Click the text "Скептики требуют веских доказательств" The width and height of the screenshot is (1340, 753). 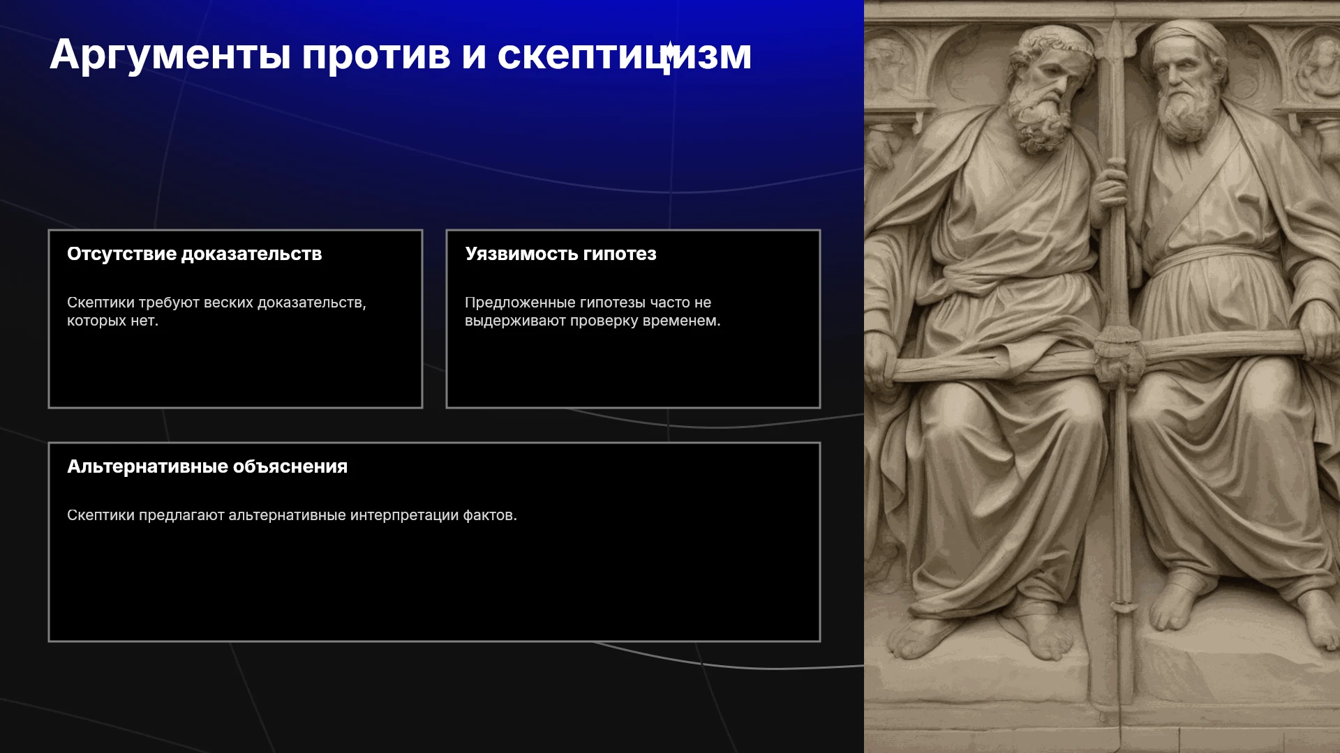point(216,303)
